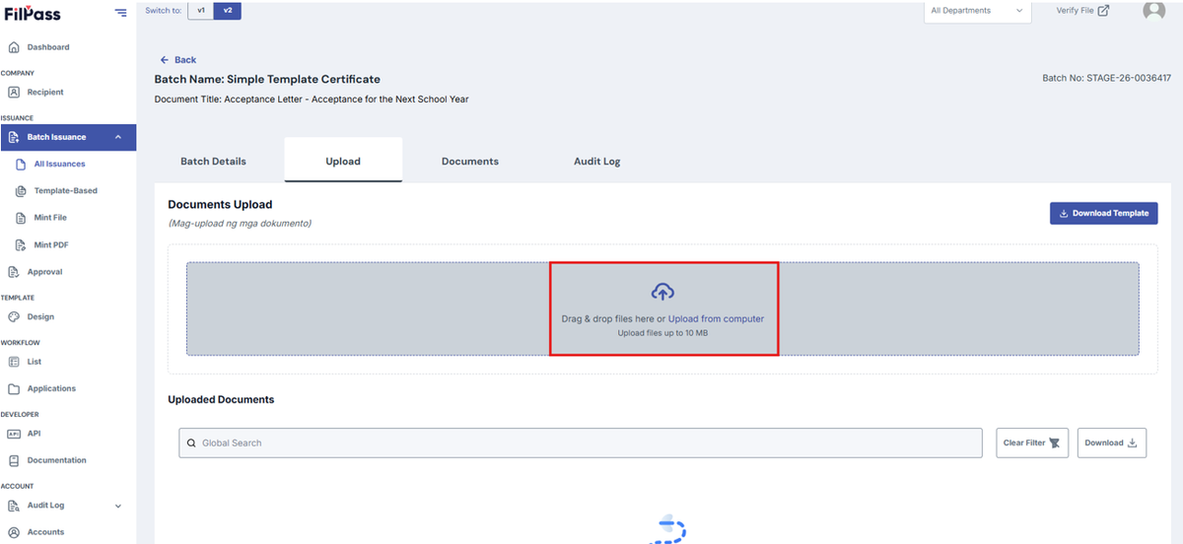1183x544 pixels.
Task: Click the Template-Based copy icon
Action: [x=21, y=190]
